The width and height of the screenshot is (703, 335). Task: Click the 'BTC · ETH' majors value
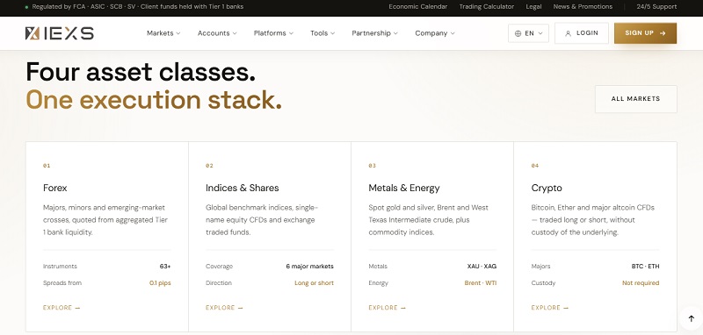[x=645, y=266]
